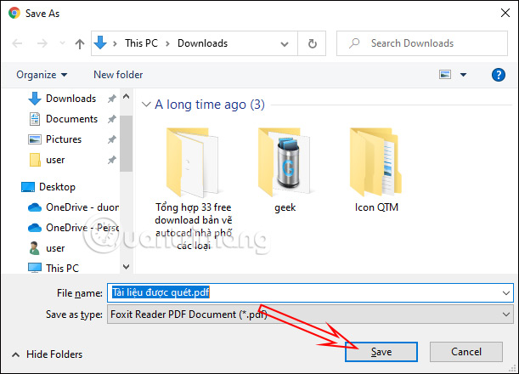Select Desktop in the navigation tree
Viewport: 519px width, 374px height.
[57, 187]
